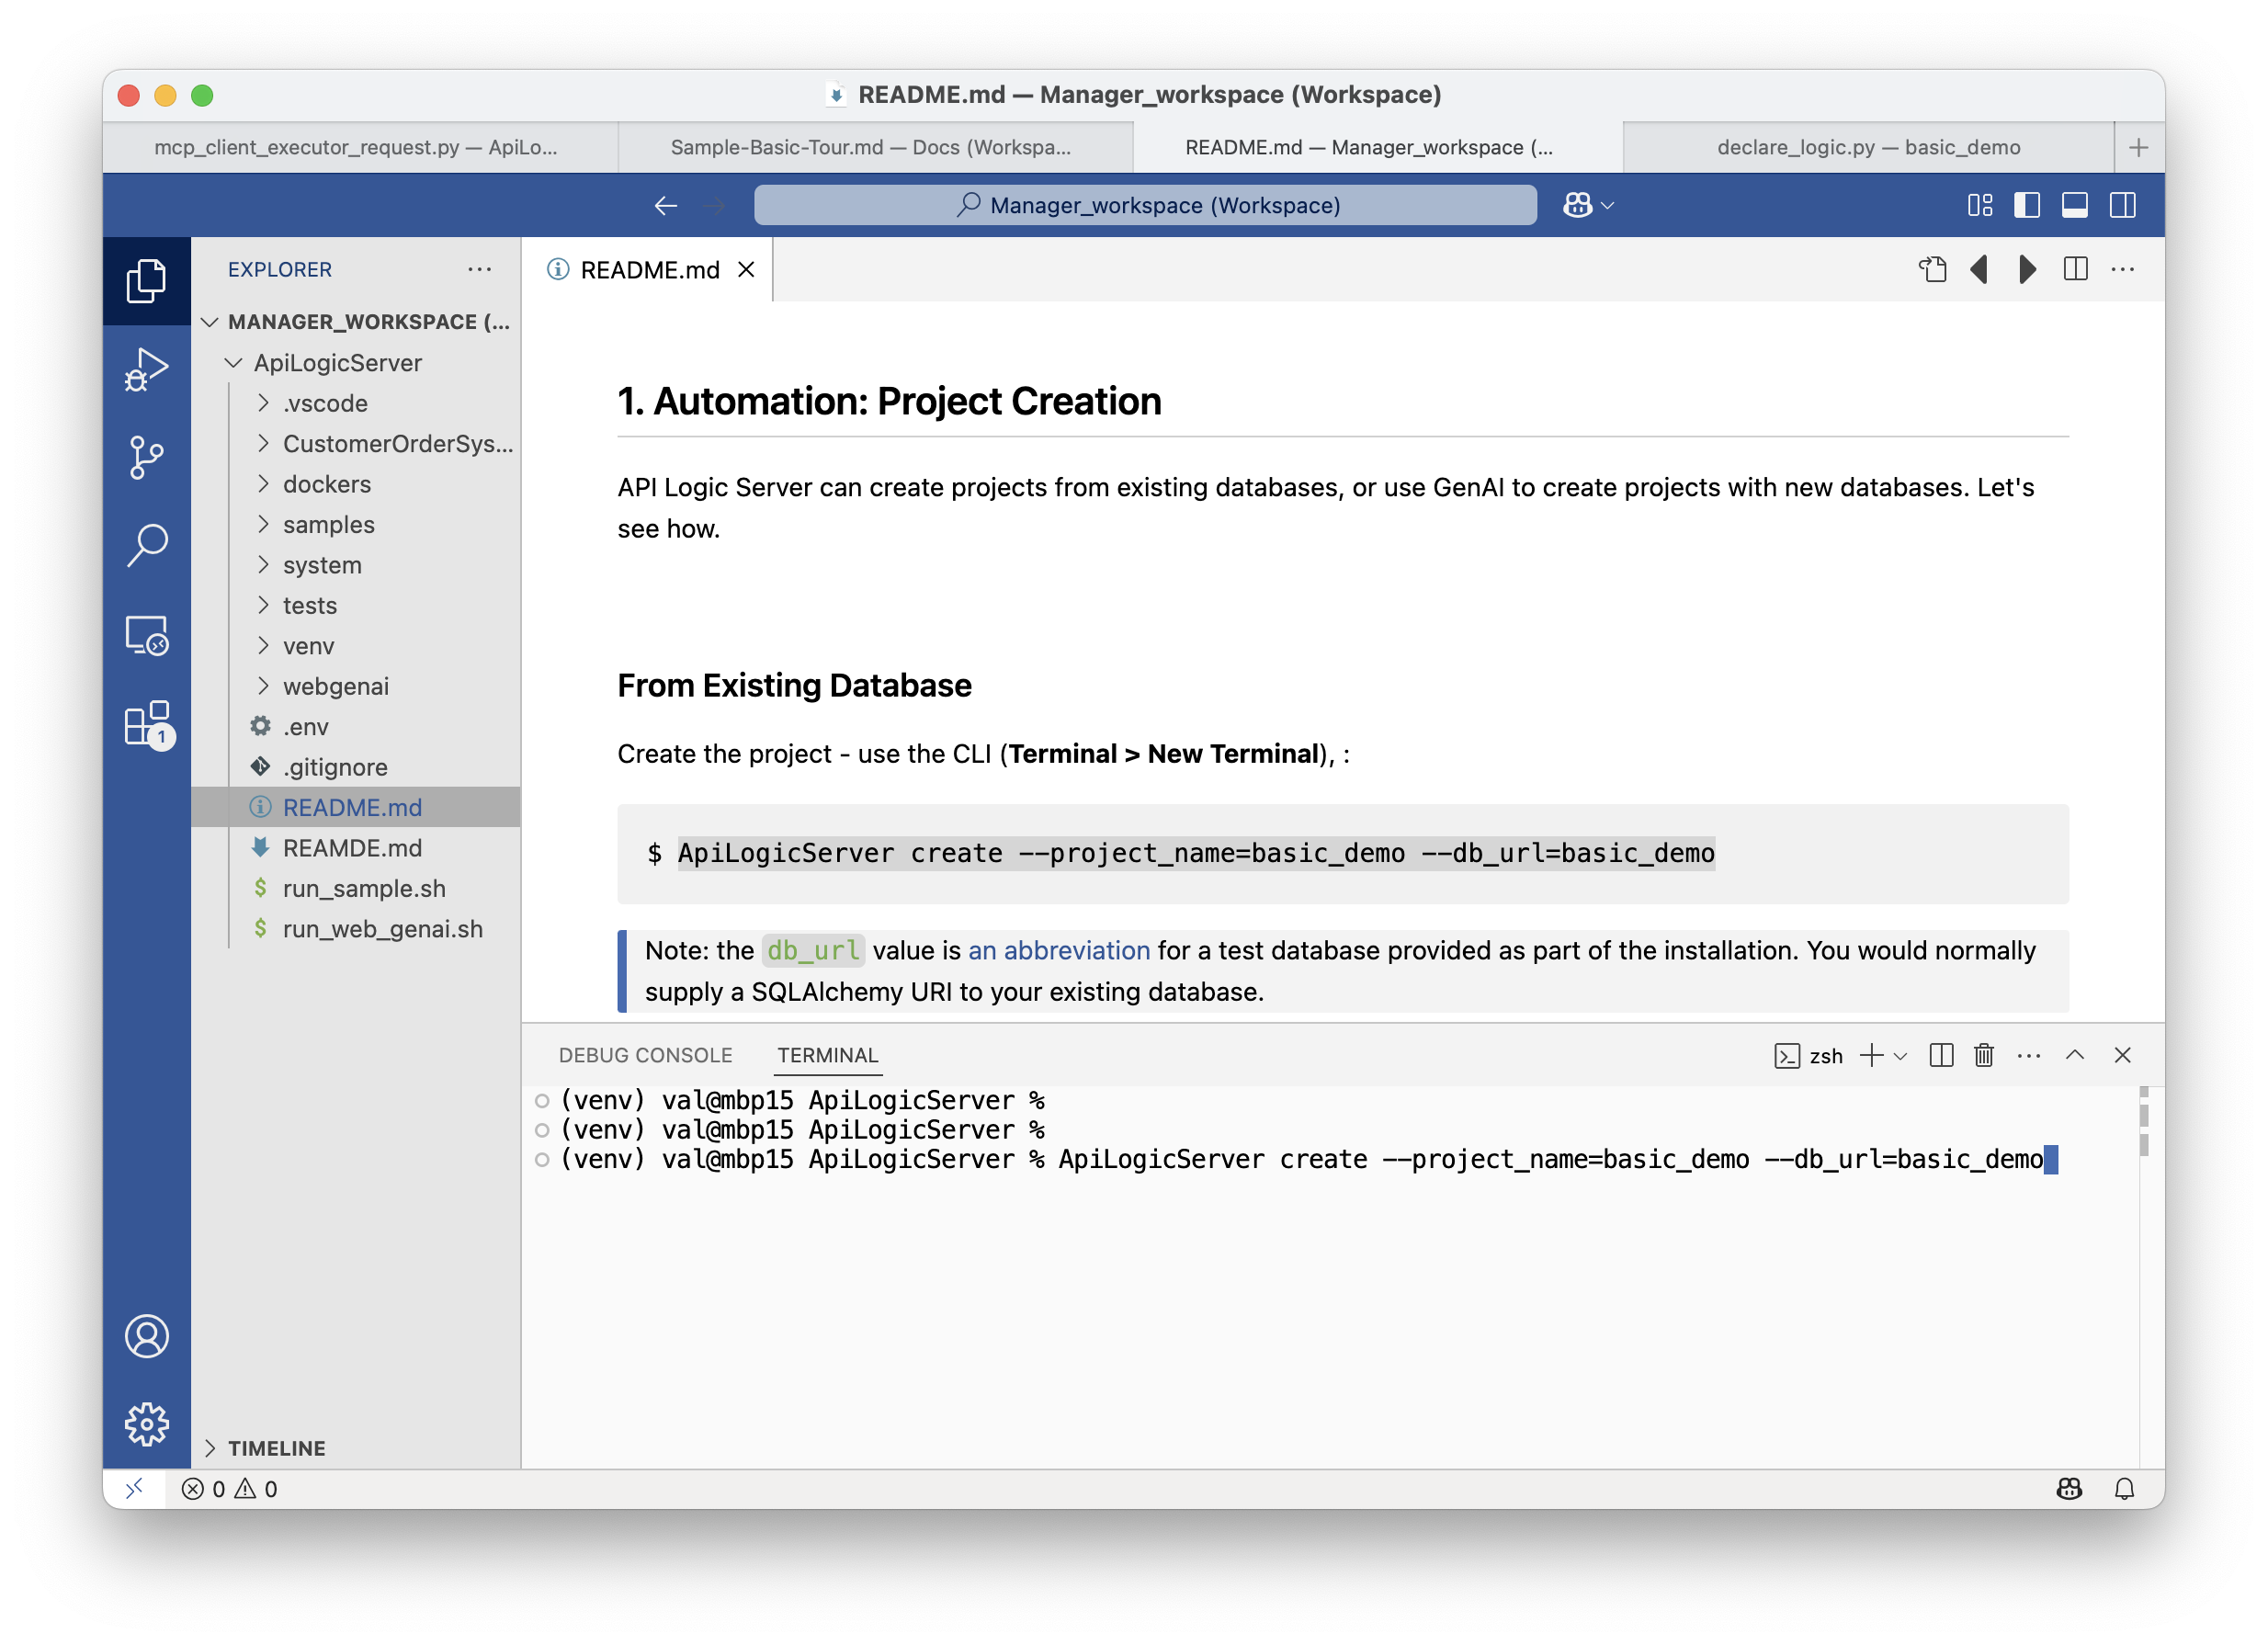Toggle the bottom Panel visibility
2268x1645 pixels.
click(x=2075, y=205)
